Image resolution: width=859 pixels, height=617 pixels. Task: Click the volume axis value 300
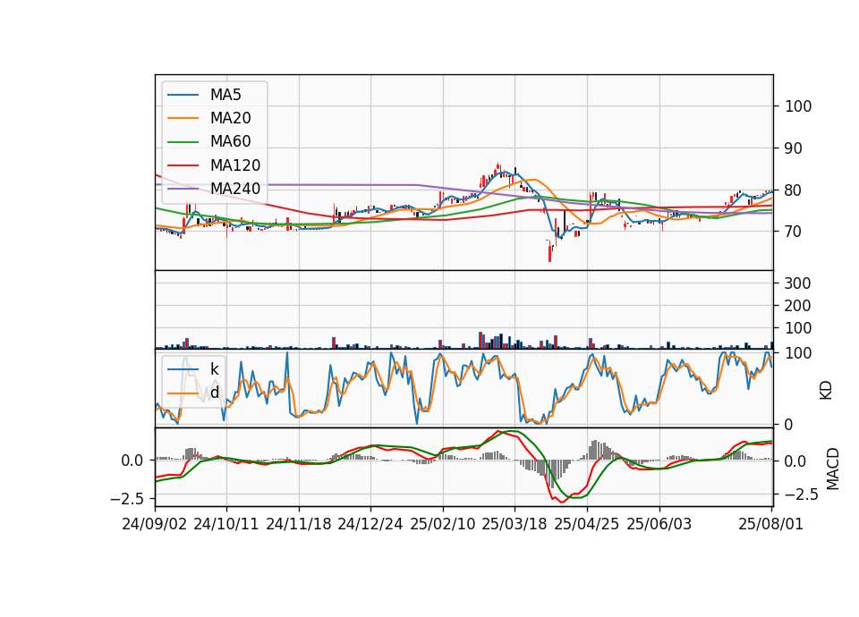[797, 283]
